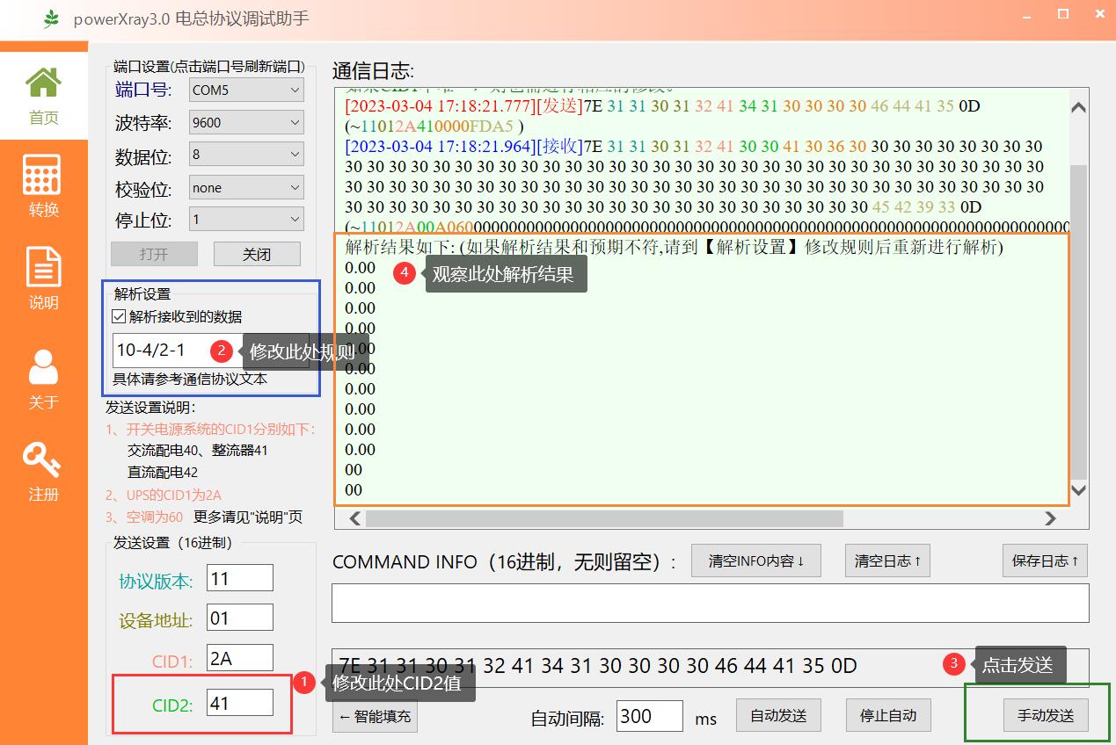Click the 智能填充 button
The width and height of the screenshot is (1116, 745).
click(376, 716)
